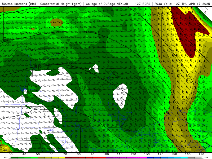Click the '12Z RDPS' model run label
The image size is (212, 159).
pyautogui.click(x=143, y=4)
